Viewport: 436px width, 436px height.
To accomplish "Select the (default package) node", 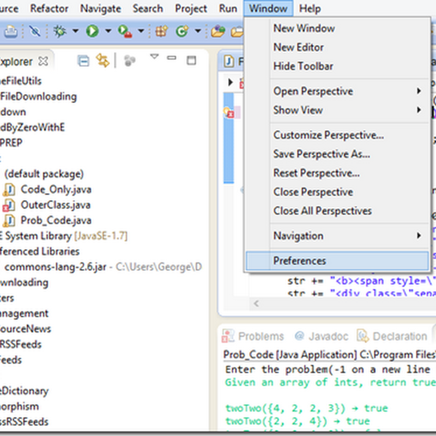I will (44, 174).
